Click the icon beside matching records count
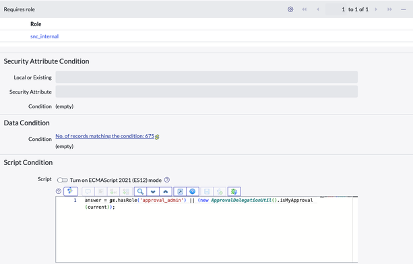The height and width of the screenshot is (264, 413). click(157, 137)
